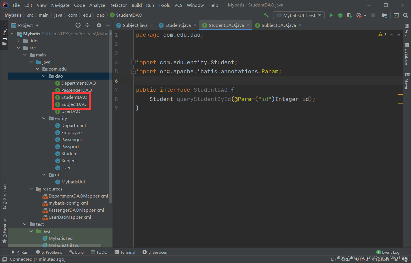Click Select Opened File target icon

coord(78,25)
